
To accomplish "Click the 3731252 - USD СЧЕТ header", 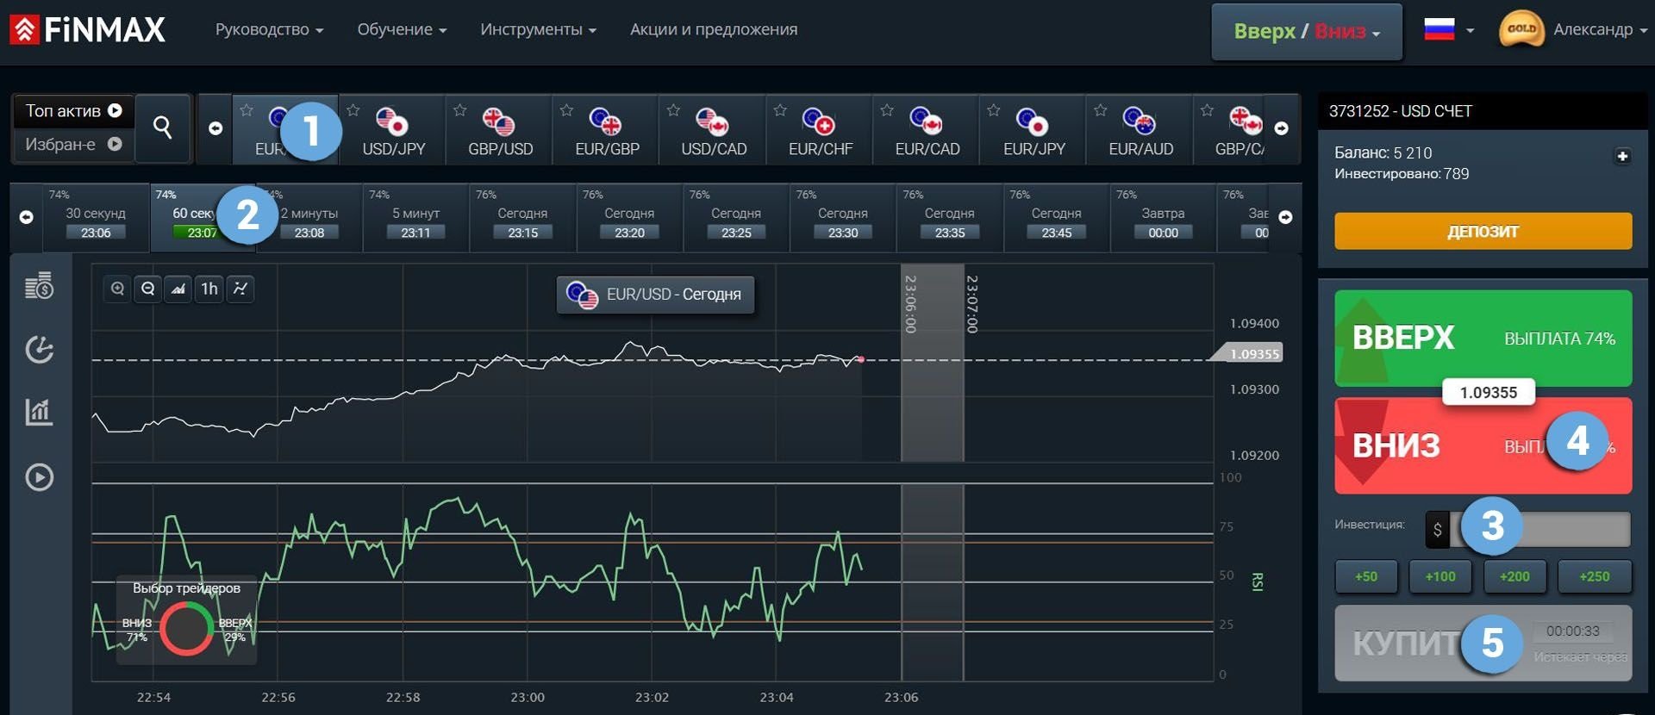I will coord(1483,111).
